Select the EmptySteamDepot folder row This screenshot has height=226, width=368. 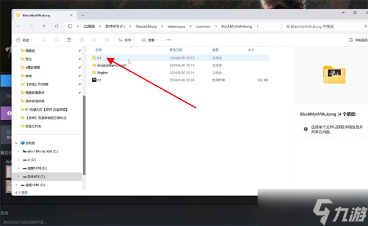180,65
